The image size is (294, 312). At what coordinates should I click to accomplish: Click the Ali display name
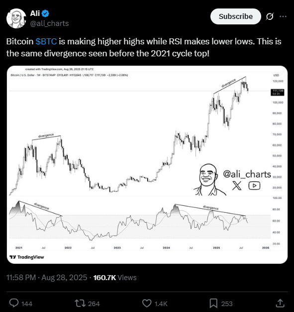click(35, 13)
